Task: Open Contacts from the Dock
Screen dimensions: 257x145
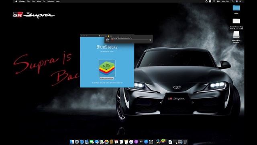Action: click(x=111, y=142)
